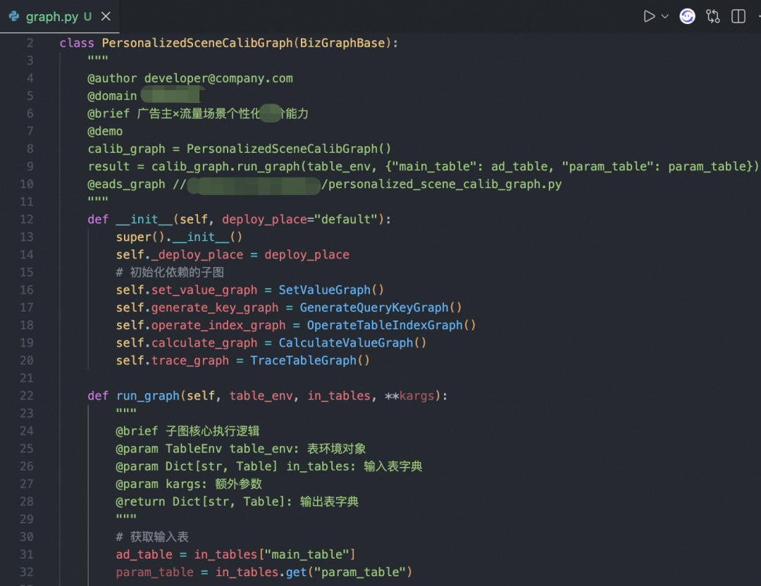
Task: Click @param TableEnv table_env docstring line
Action: (241, 449)
